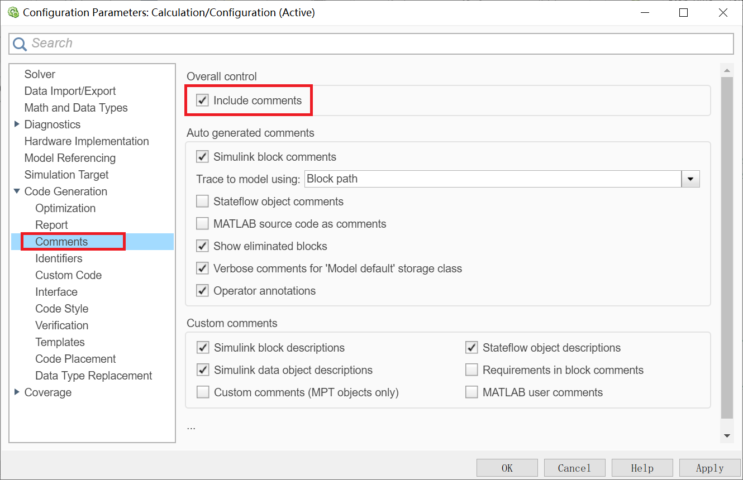
Task: Open the Solver settings pane
Action: click(40, 74)
